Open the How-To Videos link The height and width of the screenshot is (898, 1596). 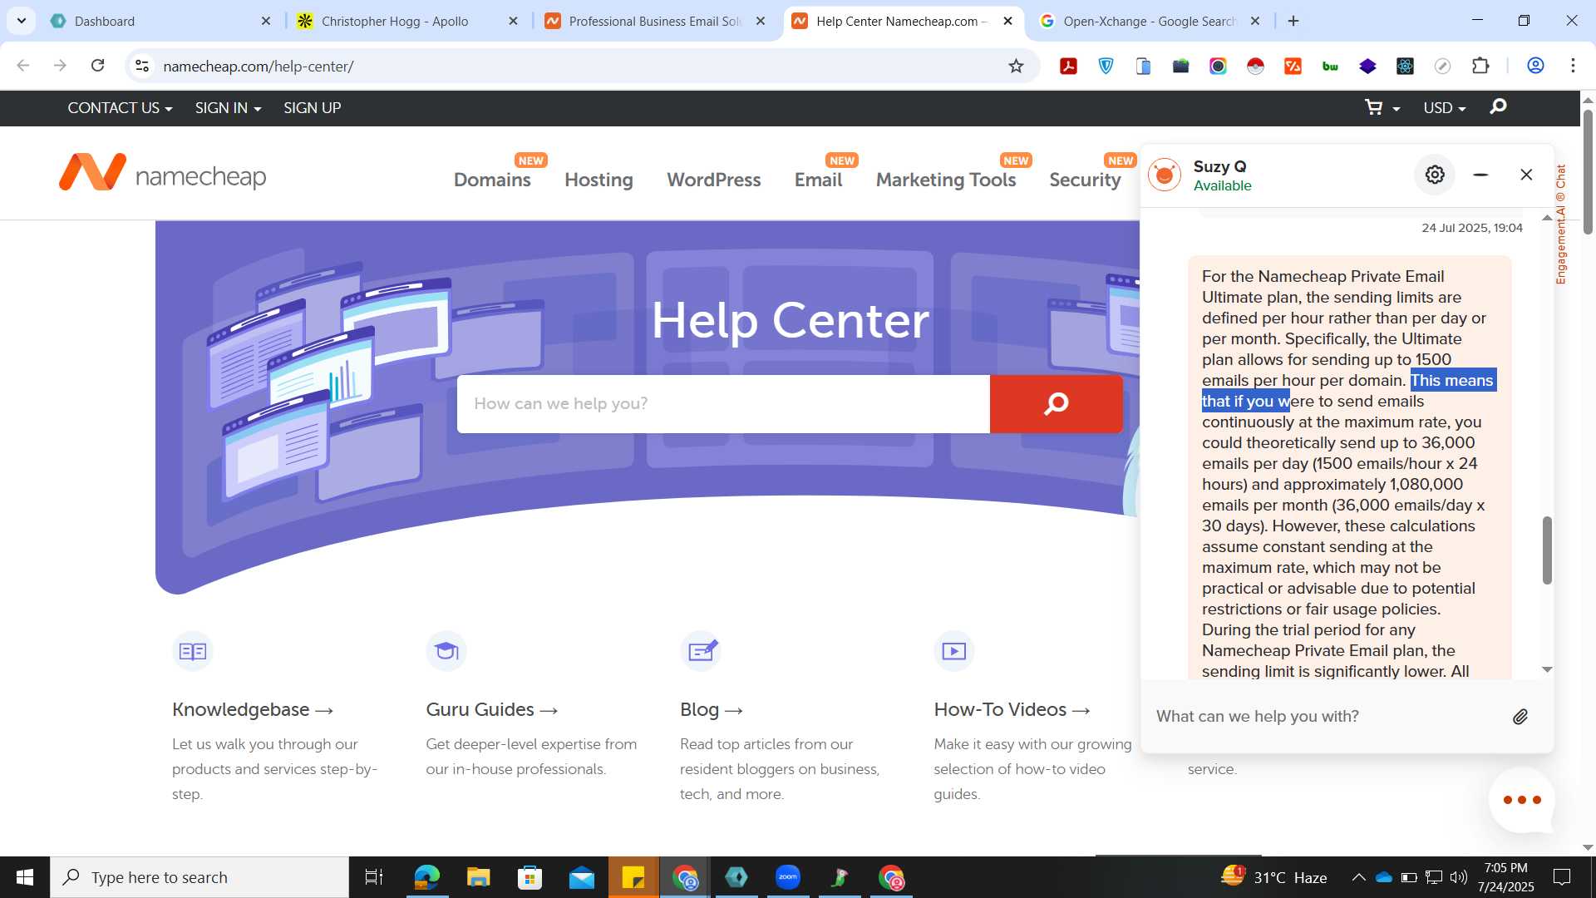pyautogui.click(x=1012, y=709)
